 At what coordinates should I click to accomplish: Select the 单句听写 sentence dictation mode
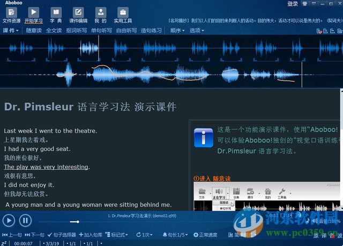[x=101, y=31]
